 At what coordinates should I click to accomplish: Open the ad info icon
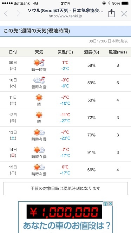105,204
